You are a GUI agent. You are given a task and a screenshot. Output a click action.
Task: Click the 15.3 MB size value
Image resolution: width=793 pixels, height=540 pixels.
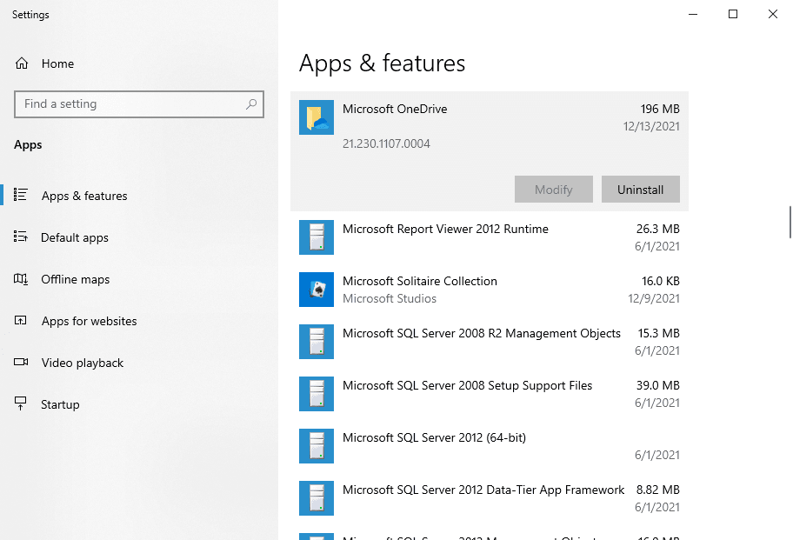658,333
